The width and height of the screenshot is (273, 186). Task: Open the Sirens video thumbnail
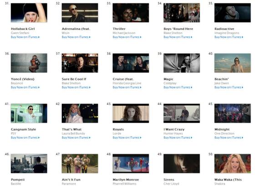pyautogui.click(x=182, y=164)
